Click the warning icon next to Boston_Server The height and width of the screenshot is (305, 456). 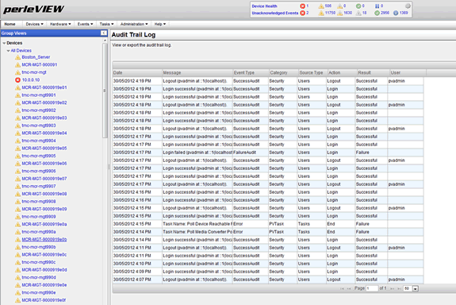click(x=17, y=57)
